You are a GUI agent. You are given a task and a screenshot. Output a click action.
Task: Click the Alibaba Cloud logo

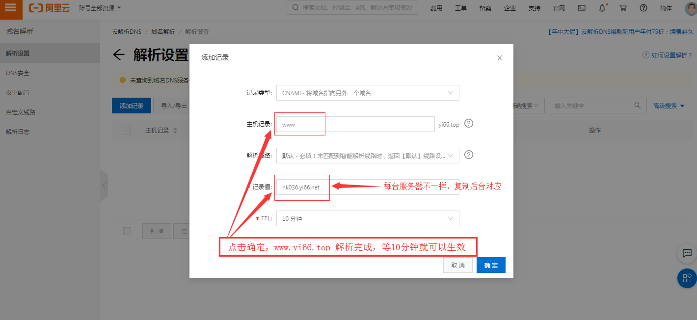coord(49,8)
